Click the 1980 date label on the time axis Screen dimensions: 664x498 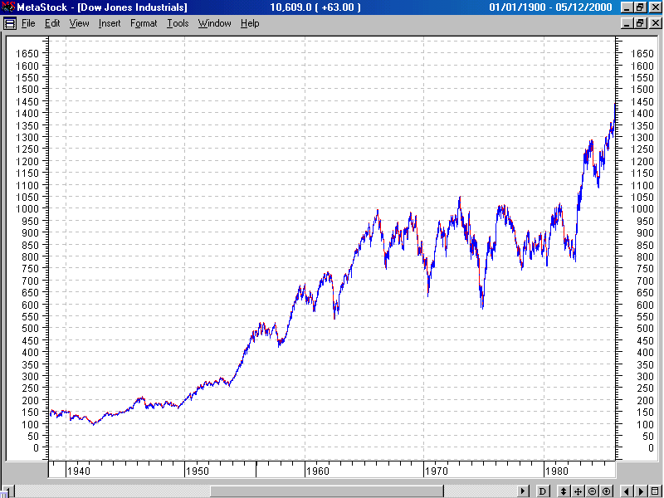point(557,471)
